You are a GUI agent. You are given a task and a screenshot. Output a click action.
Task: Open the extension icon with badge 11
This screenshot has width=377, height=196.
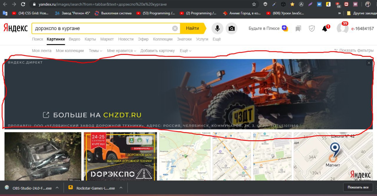(x=338, y=5)
